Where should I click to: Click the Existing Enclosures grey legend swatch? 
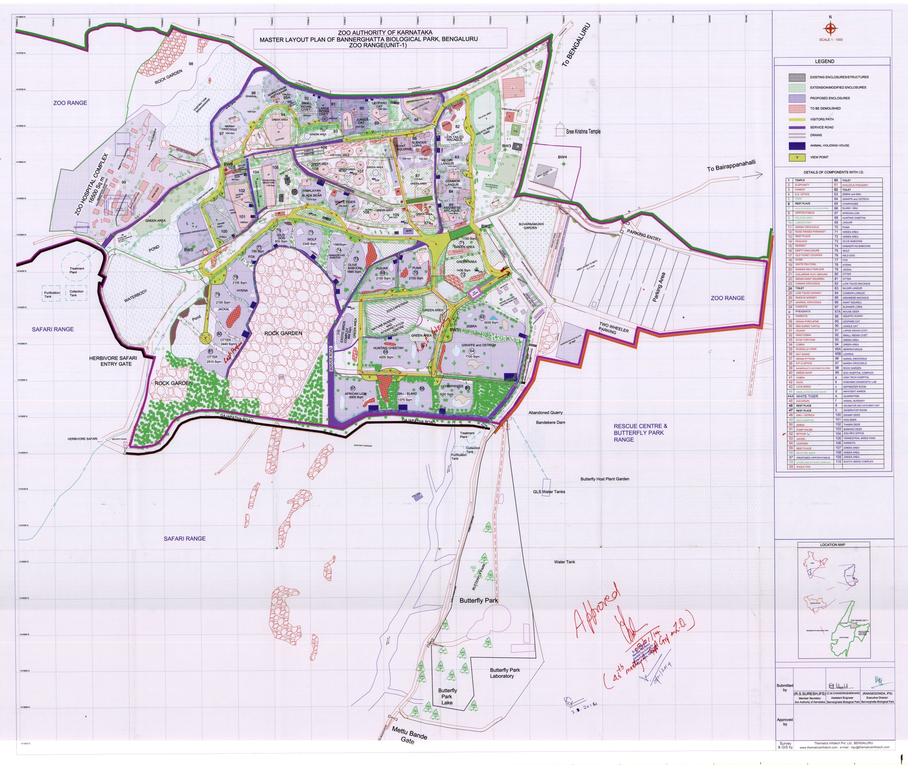click(797, 77)
